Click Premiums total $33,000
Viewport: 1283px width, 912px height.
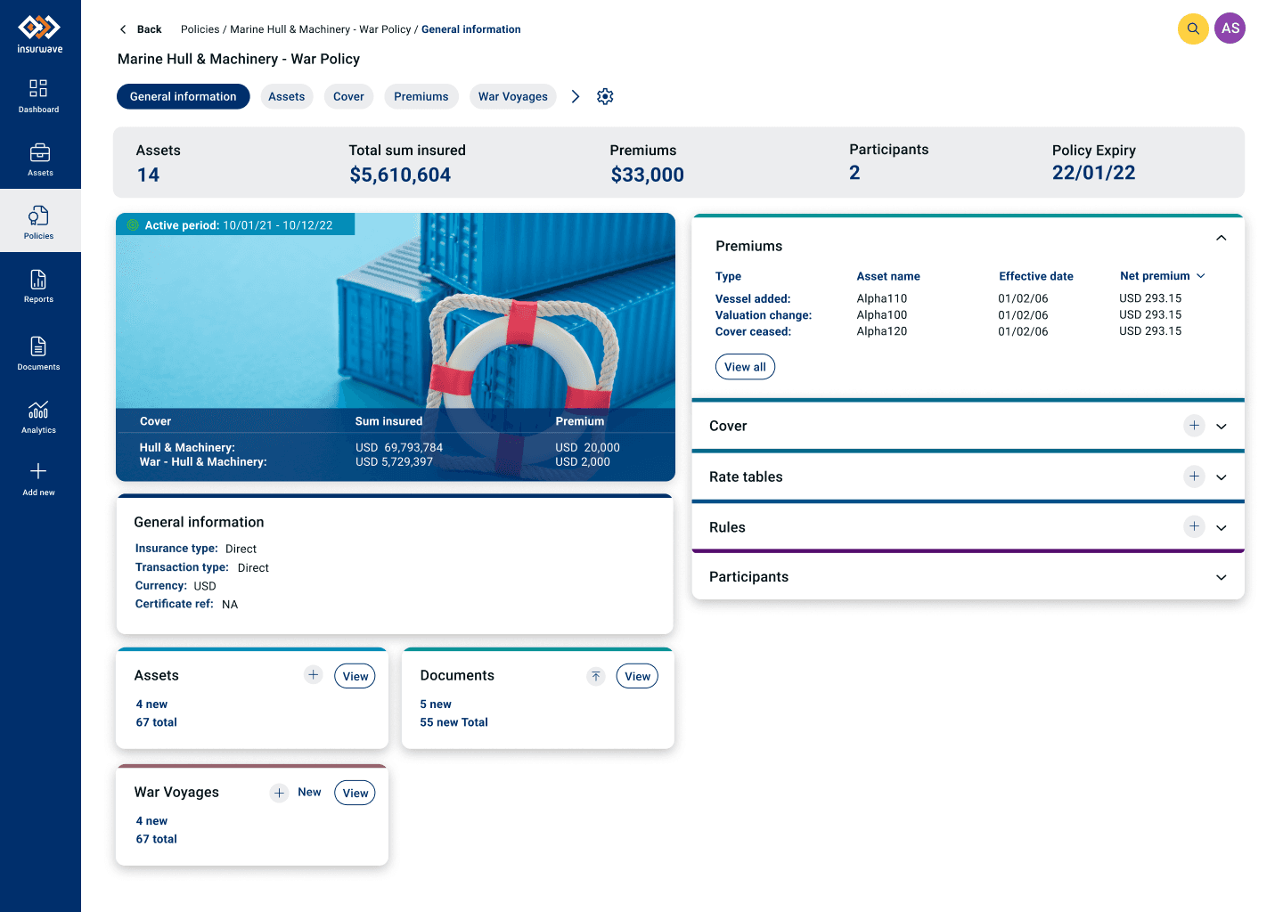648,175
